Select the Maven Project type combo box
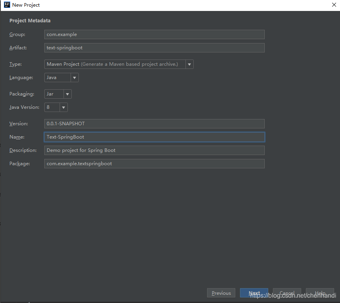 (x=119, y=64)
